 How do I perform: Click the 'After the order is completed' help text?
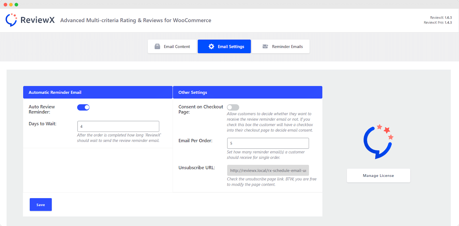(x=119, y=138)
